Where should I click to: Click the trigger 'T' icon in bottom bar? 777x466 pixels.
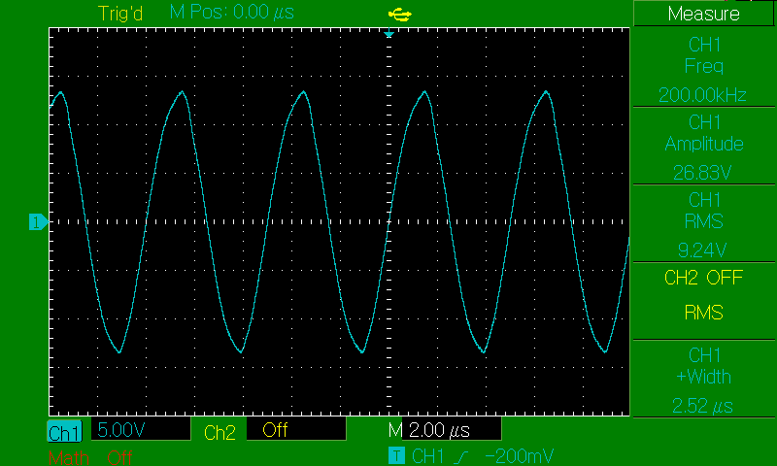[x=396, y=454]
